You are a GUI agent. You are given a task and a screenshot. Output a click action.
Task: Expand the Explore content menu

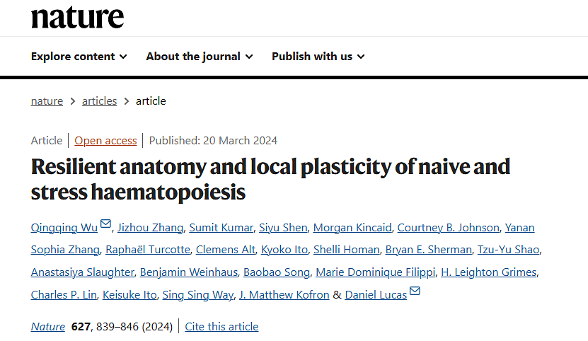coord(79,57)
